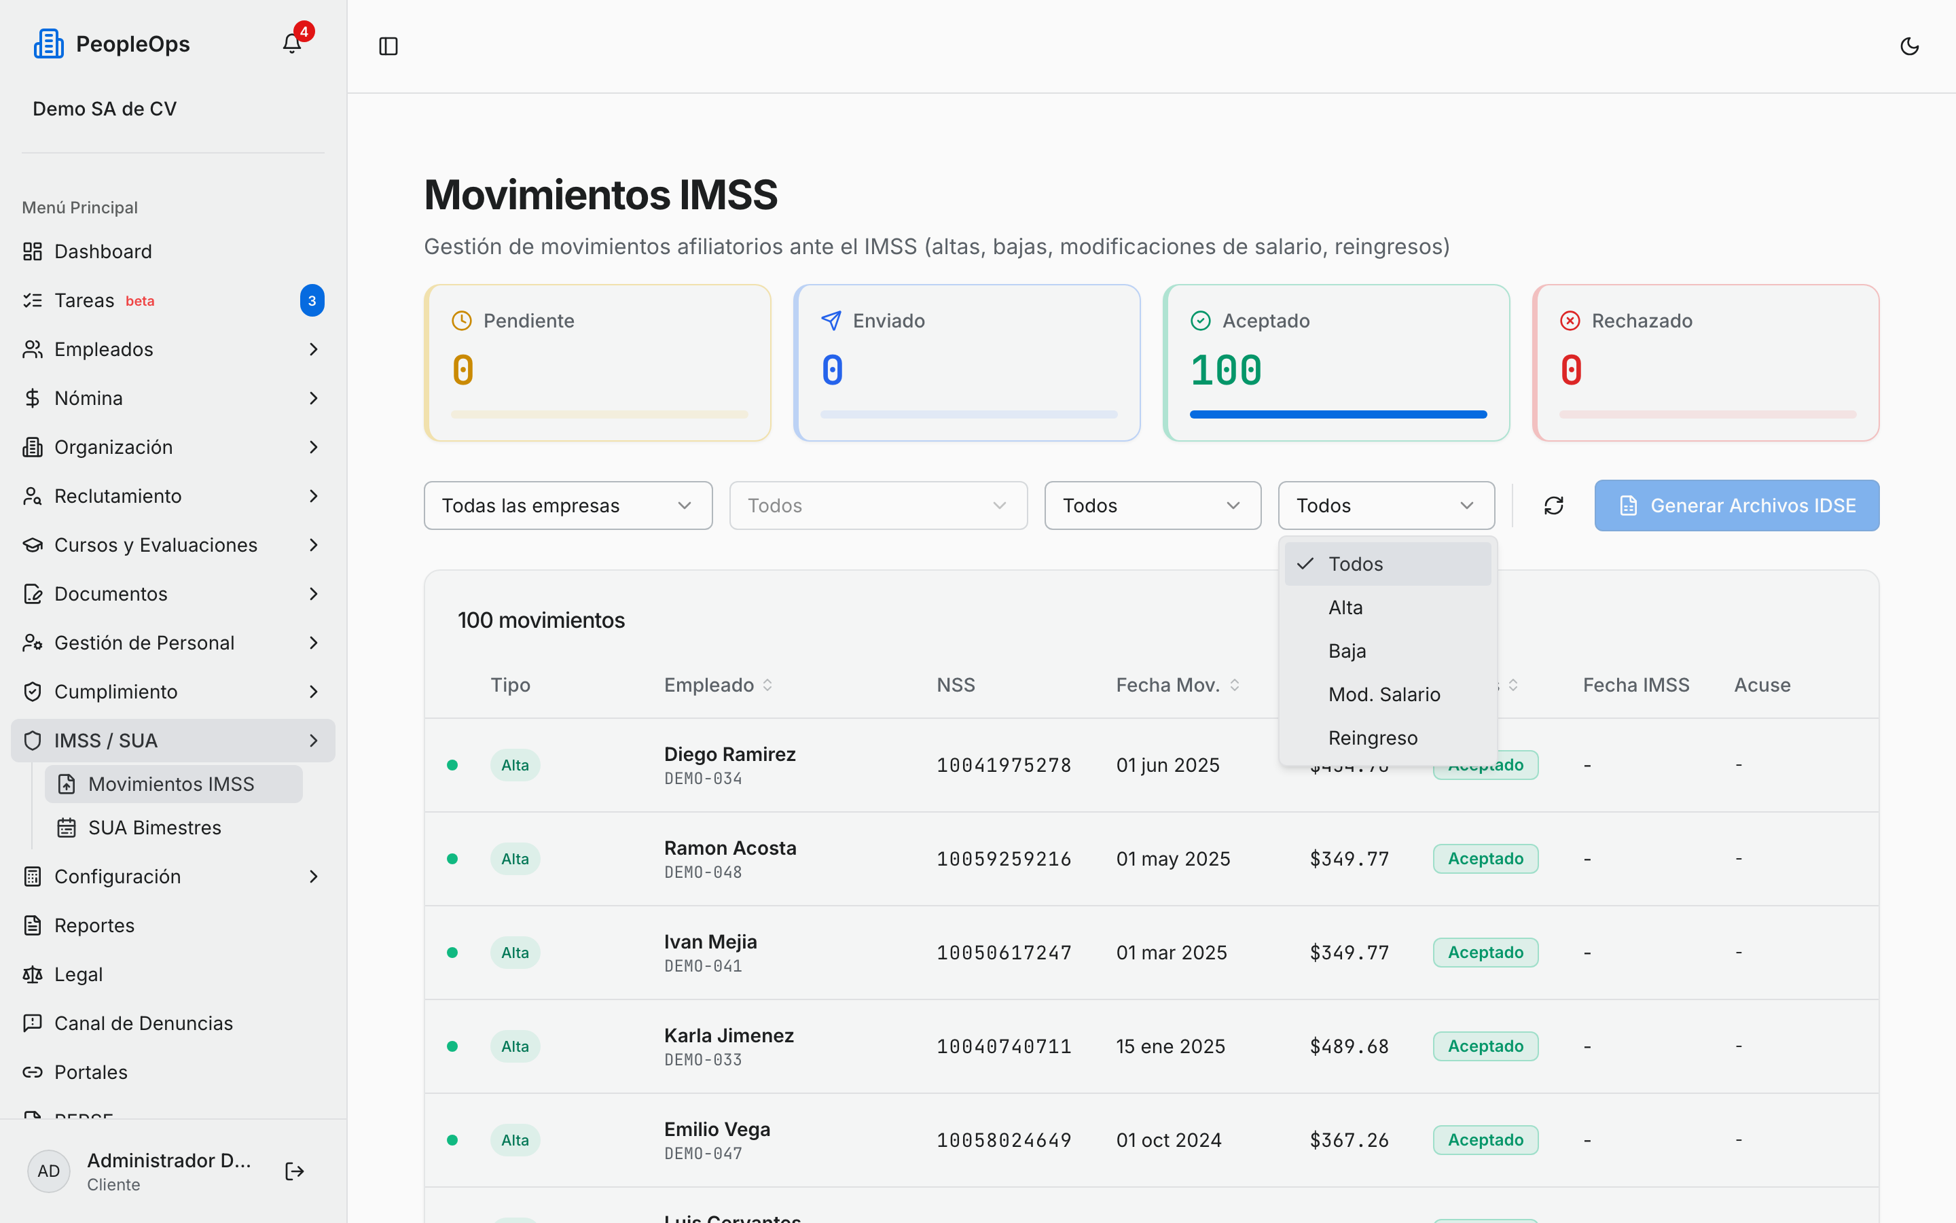Viewport: 1956px width, 1223px height.
Task: Expand the Cursos y Evaluaciones chevron
Action: [x=314, y=545]
